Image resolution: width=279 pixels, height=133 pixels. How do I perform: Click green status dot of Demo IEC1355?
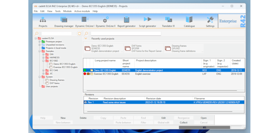pyautogui.click(x=85, y=70)
